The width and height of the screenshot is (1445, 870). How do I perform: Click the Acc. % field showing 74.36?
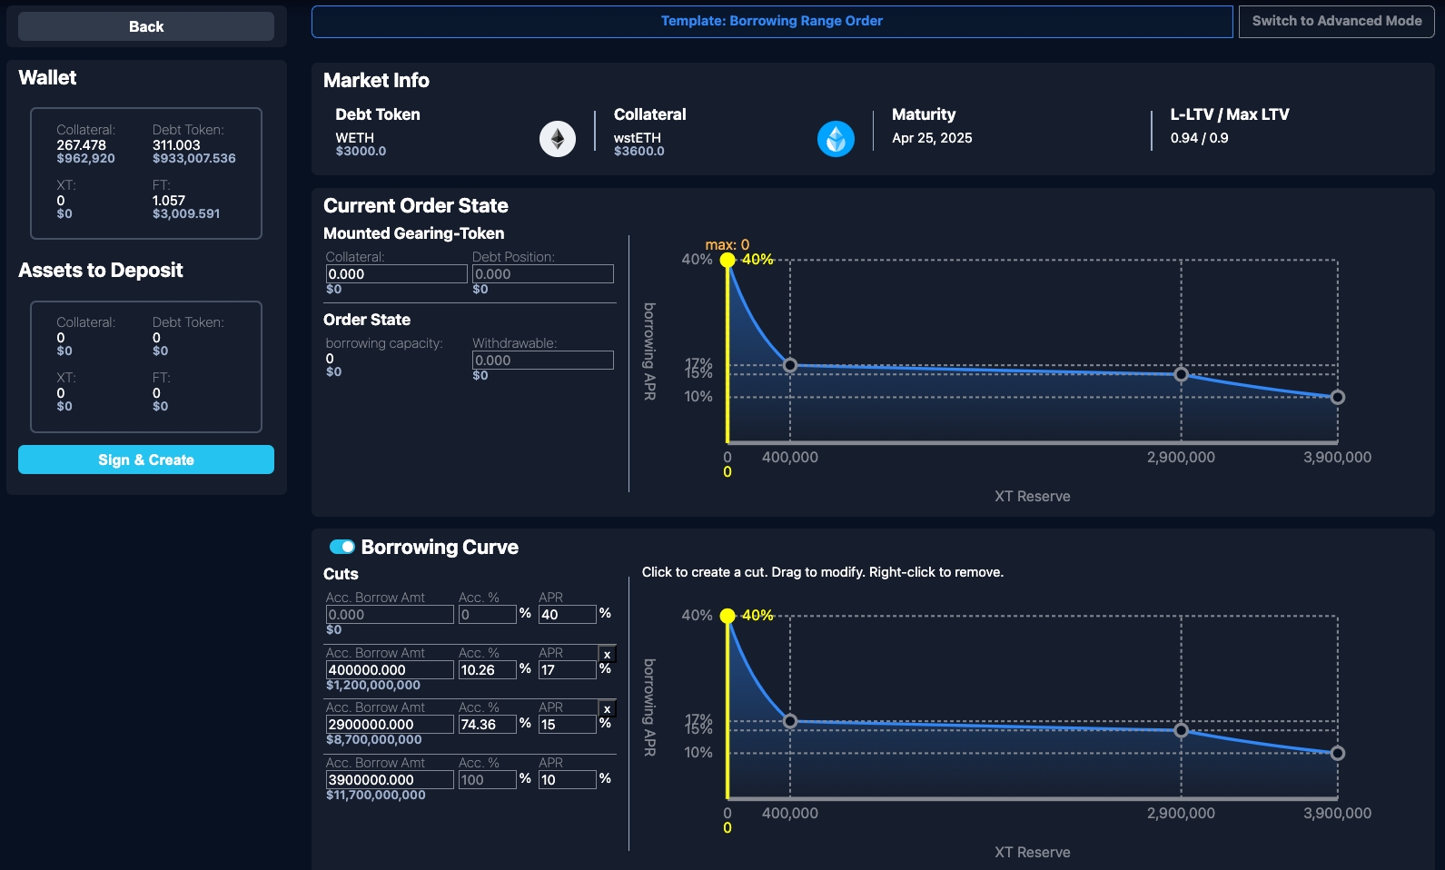coord(487,725)
